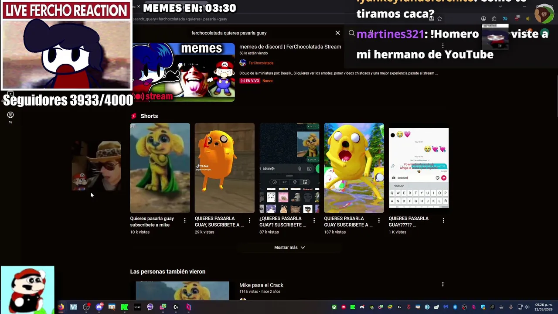This screenshot has height=314, width=558.
Task: Click '114 k vistas • hace 2 años' text
Action: (x=260, y=291)
